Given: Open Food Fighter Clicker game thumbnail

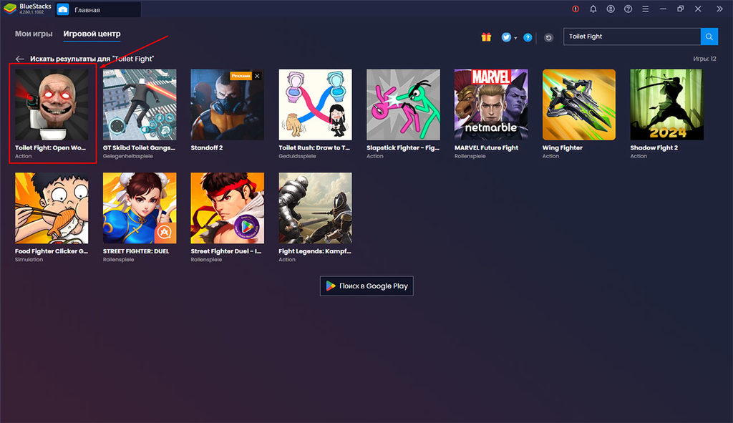Looking at the screenshot, I should coord(52,208).
